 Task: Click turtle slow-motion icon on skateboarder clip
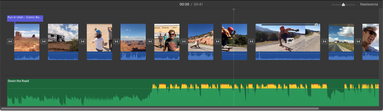(290, 41)
